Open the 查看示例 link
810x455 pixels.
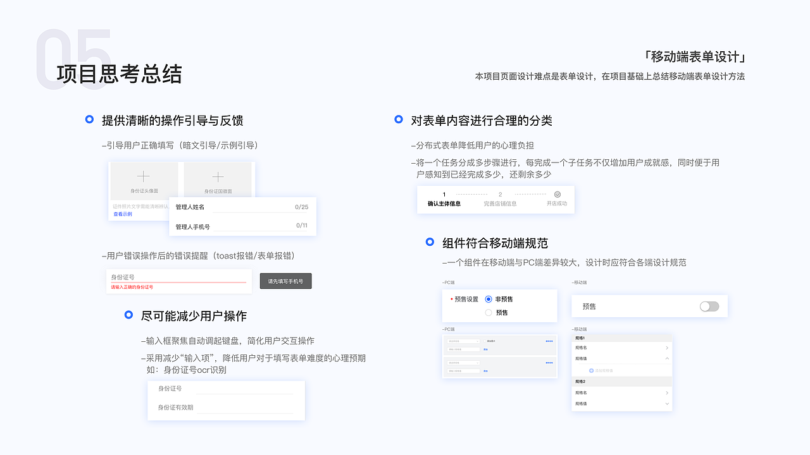123,214
